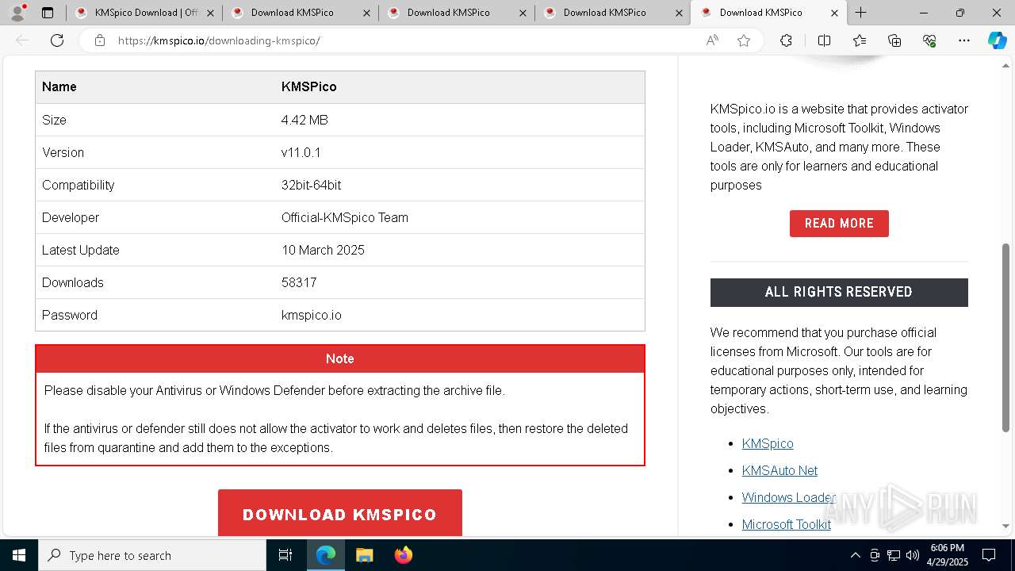Open Copilot sidebar icon
Screen dimensions: 1015x571
click(997, 40)
